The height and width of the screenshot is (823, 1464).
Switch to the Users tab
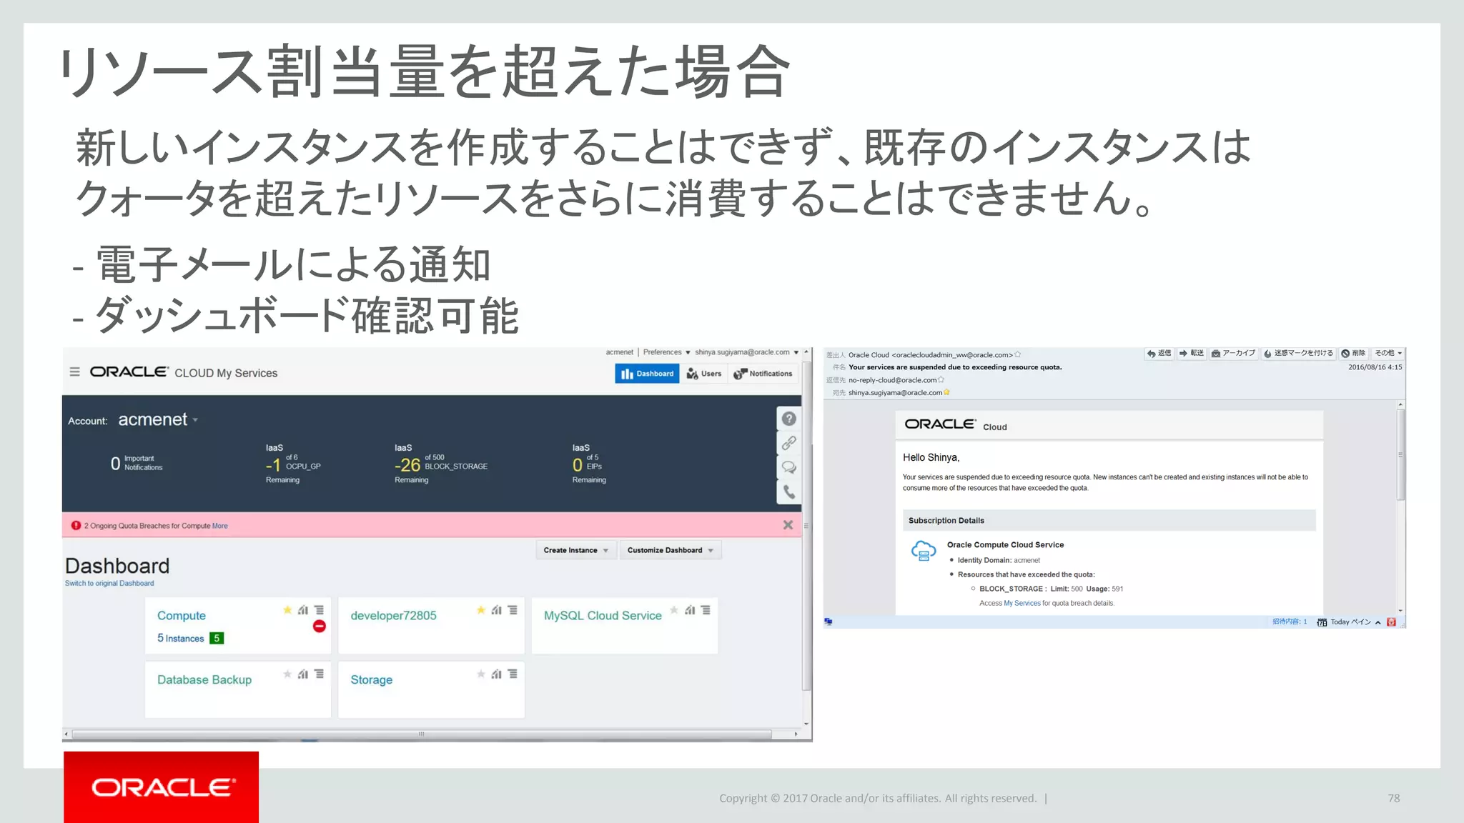704,374
